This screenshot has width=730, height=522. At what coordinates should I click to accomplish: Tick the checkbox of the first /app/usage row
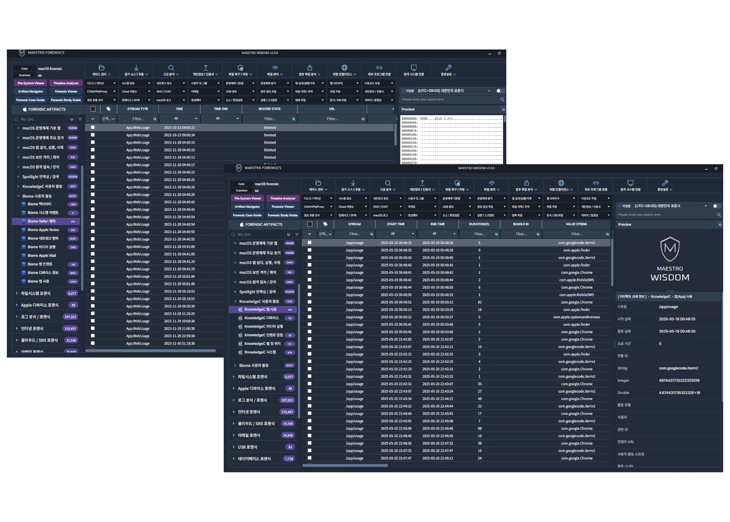pyautogui.click(x=310, y=243)
